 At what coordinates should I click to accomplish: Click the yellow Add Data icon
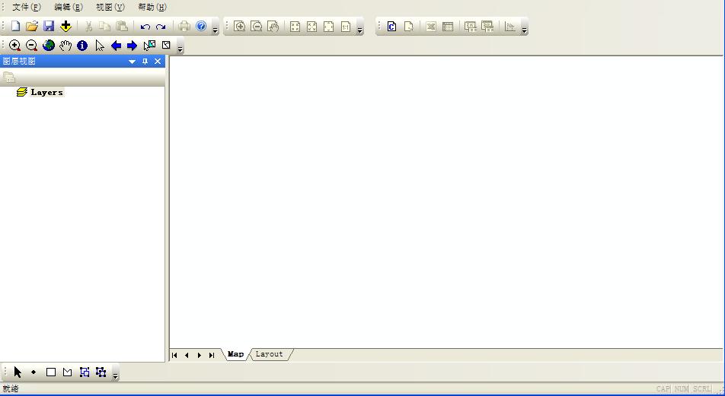pos(65,27)
